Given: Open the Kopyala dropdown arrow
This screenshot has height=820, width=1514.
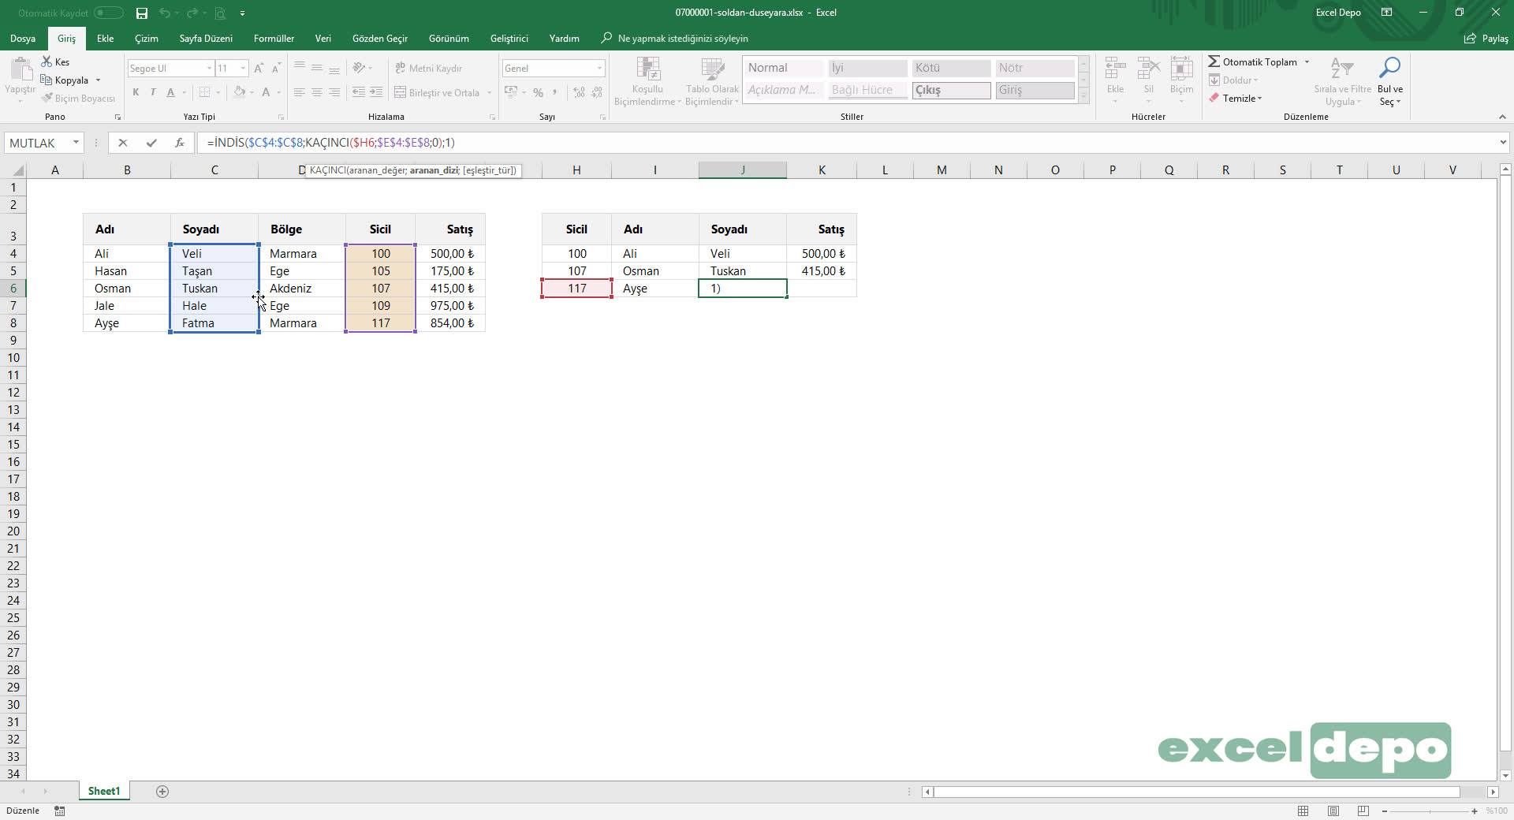Looking at the screenshot, I should pyautogui.click(x=98, y=80).
